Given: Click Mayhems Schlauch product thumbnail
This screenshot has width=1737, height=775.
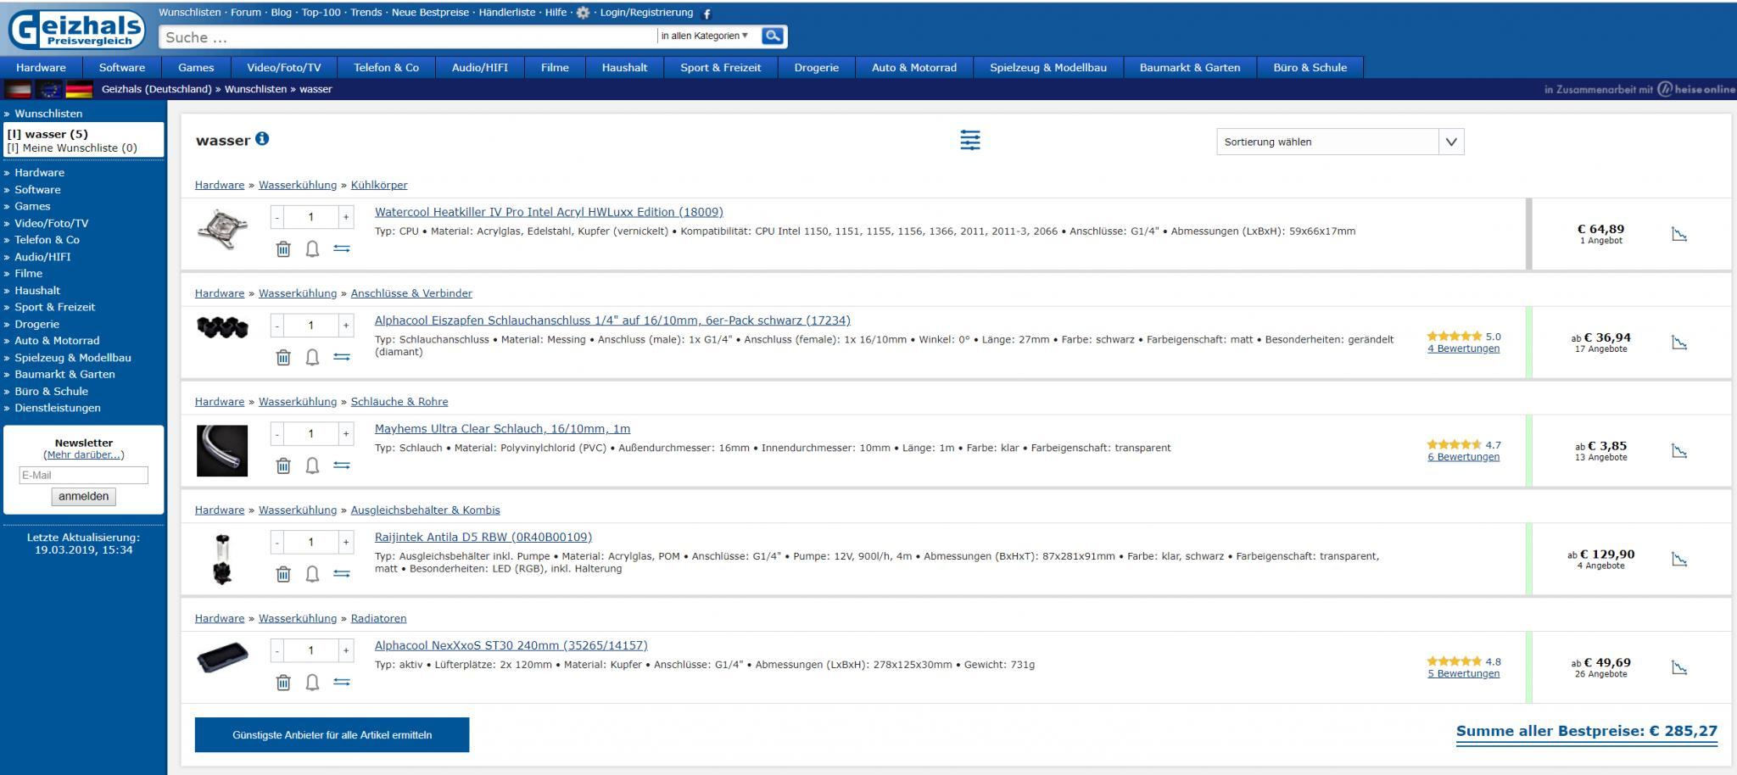Looking at the screenshot, I should pyautogui.click(x=222, y=451).
